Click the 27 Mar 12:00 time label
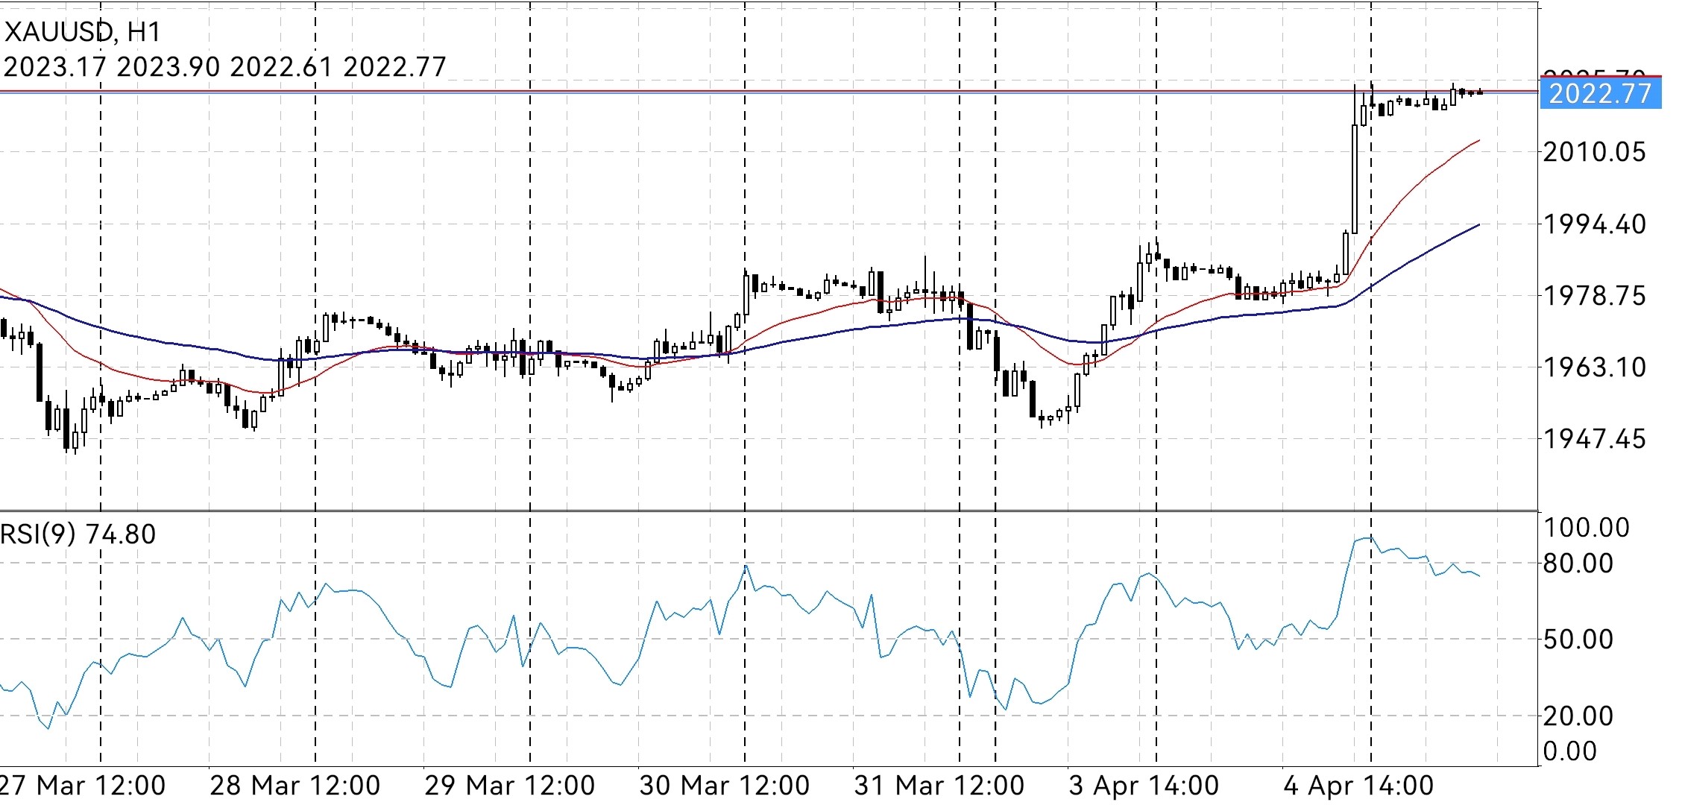This screenshot has width=1682, height=805. pyautogui.click(x=83, y=786)
